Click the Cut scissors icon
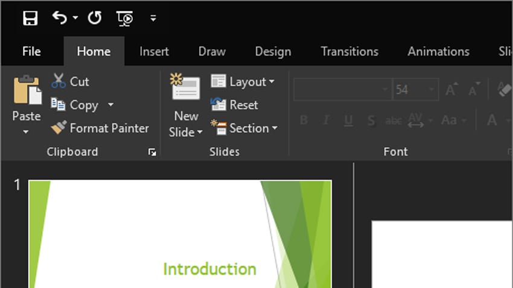 tap(59, 81)
